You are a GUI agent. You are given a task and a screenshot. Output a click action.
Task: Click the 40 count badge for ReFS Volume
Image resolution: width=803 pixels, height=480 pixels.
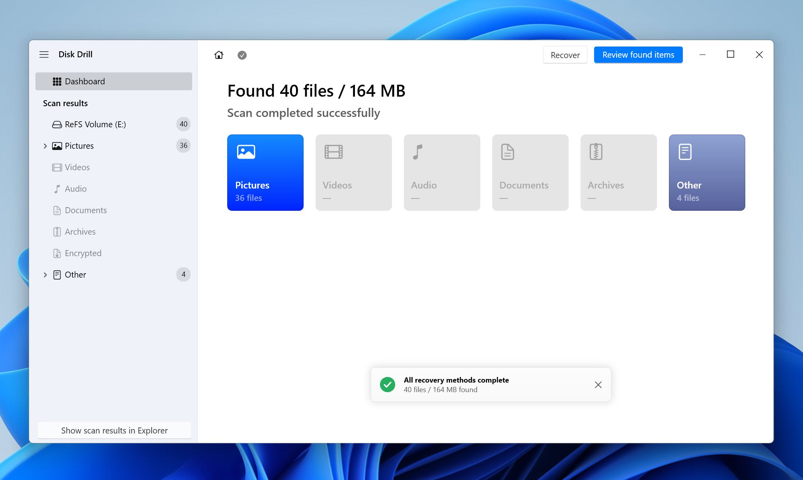tap(183, 124)
